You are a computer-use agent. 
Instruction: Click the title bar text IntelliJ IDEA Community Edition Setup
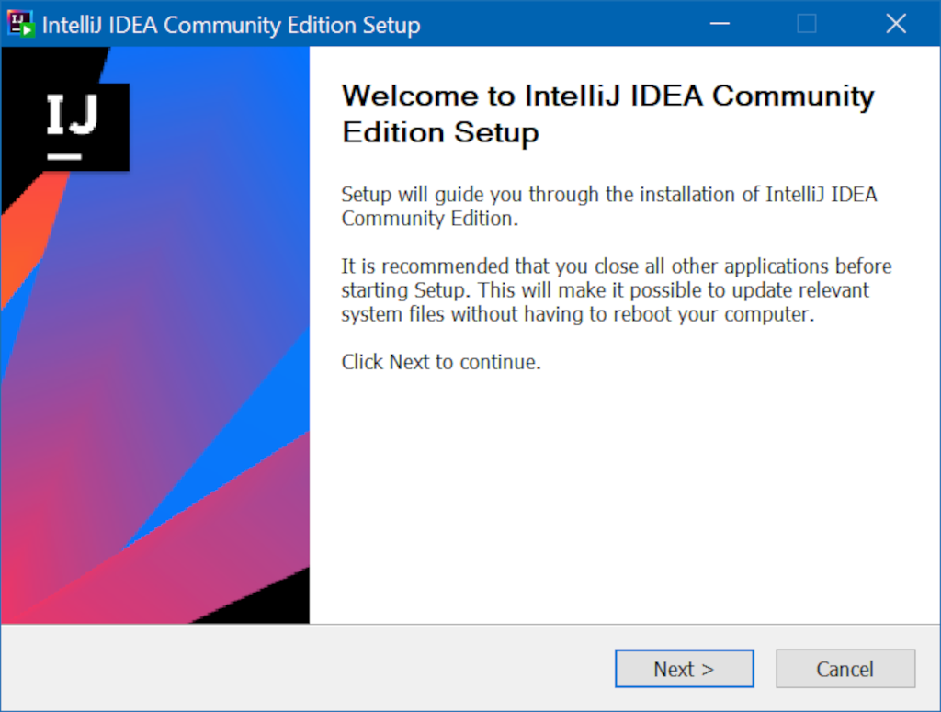point(231,25)
